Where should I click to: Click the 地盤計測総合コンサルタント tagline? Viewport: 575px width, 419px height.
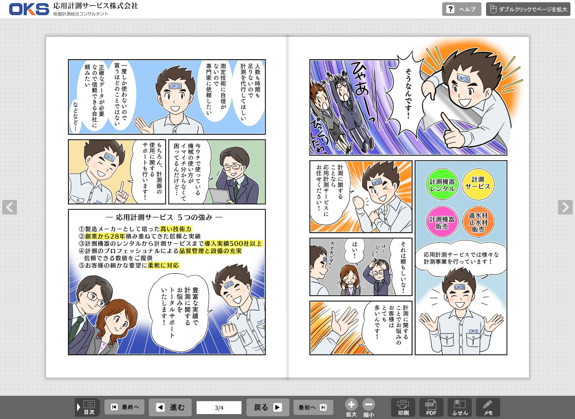[x=81, y=14]
